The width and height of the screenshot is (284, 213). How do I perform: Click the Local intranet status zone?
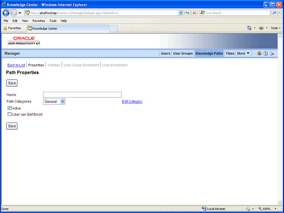coord(214,209)
